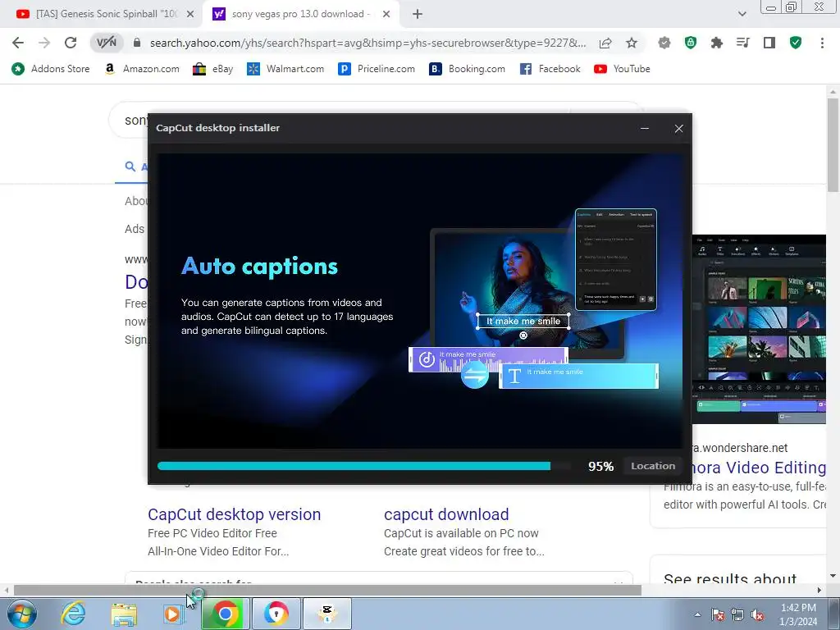Click the network tray icon

[737, 615]
